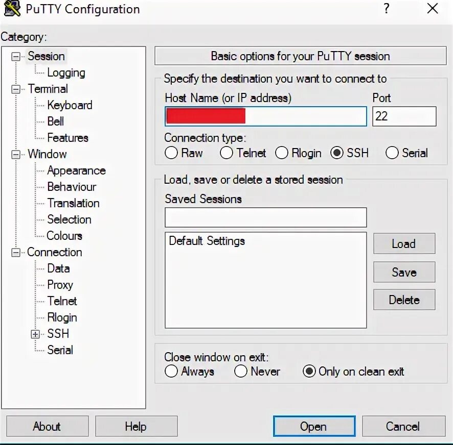Screen dimensions: 453x445
Task: Click the Help button
Action: pyautogui.click(x=137, y=426)
